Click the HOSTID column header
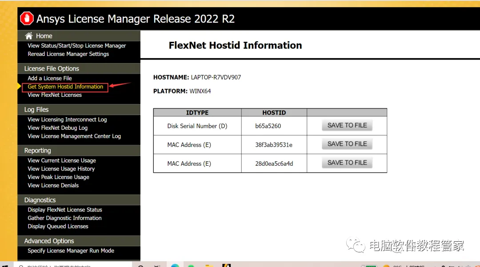The image size is (480, 267). [x=274, y=112]
